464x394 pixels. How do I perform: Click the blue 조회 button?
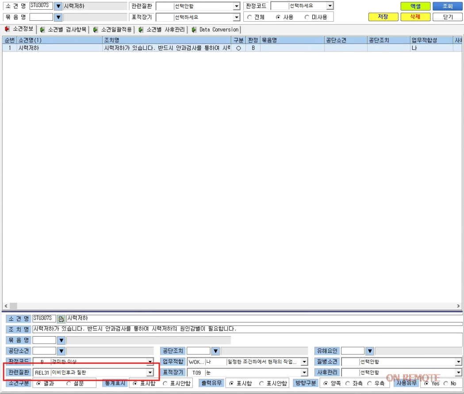click(x=448, y=6)
